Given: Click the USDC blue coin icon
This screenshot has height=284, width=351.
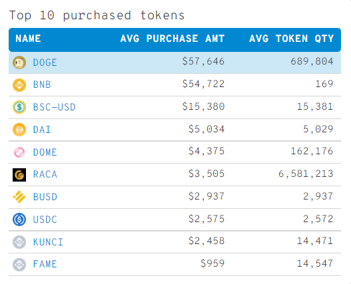Looking at the screenshot, I should (19, 219).
